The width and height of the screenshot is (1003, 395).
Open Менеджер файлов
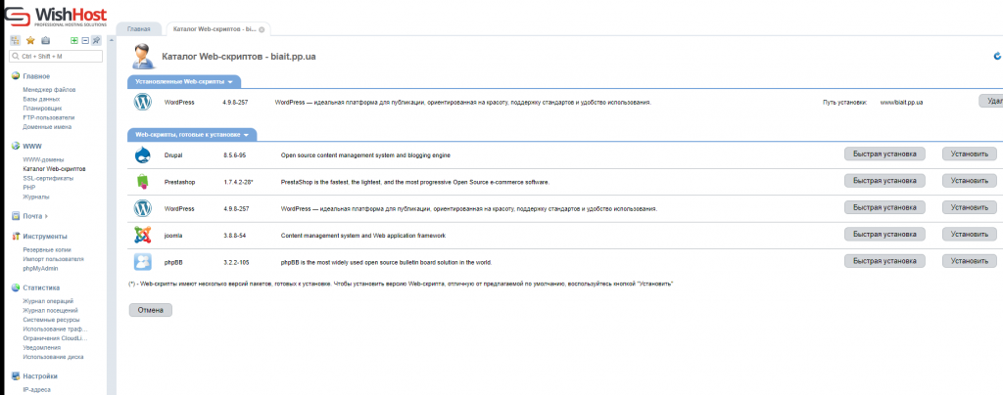[49, 90]
